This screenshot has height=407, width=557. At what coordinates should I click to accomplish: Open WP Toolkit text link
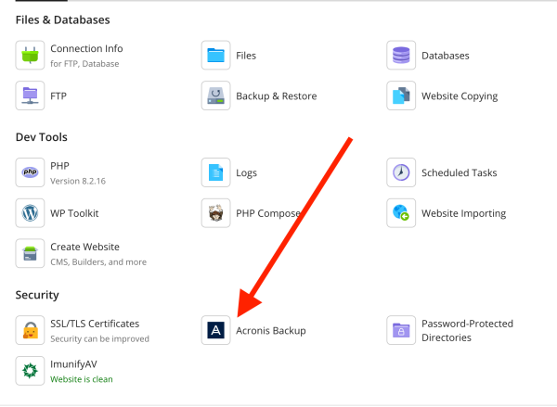click(x=74, y=213)
